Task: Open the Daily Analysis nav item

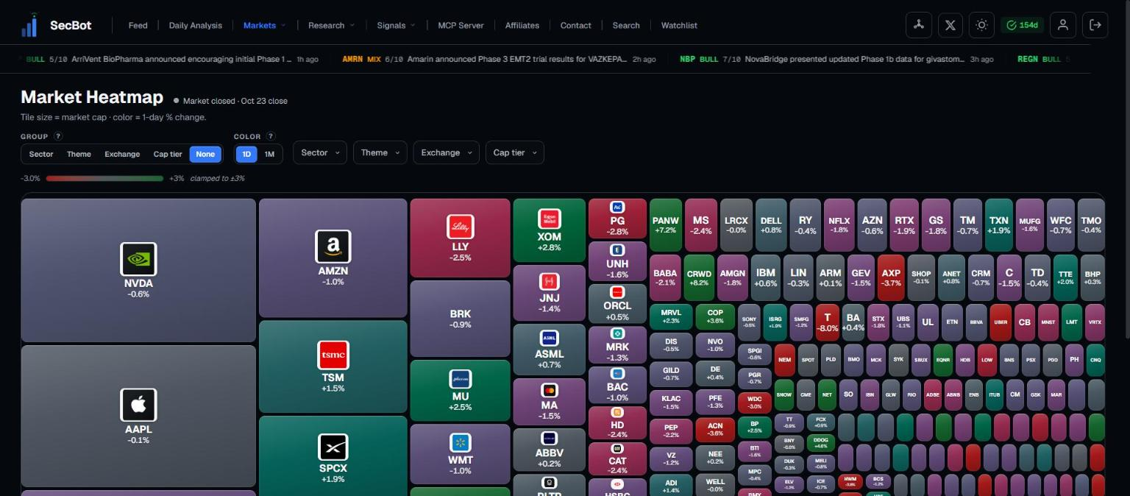Action: [x=195, y=25]
